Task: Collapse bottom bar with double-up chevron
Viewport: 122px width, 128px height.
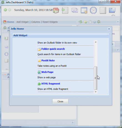Action: (73, 122)
